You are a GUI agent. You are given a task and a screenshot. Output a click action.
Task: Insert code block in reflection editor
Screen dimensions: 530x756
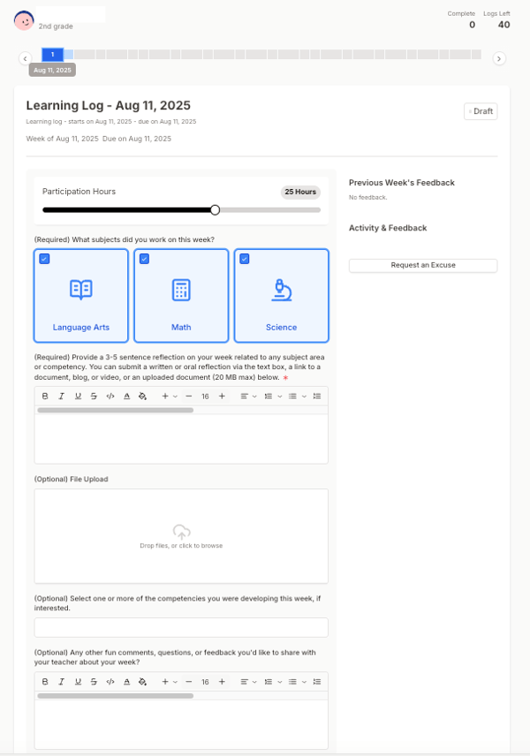110,397
